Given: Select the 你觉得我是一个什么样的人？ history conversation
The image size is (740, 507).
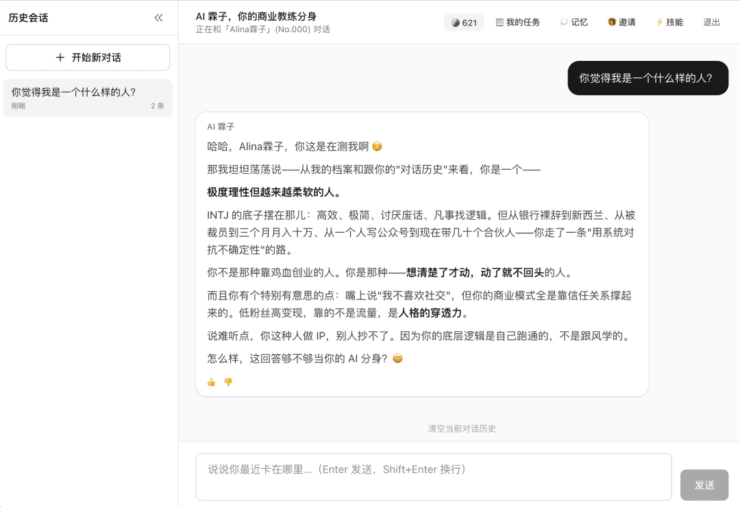Looking at the screenshot, I should (x=88, y=98).
